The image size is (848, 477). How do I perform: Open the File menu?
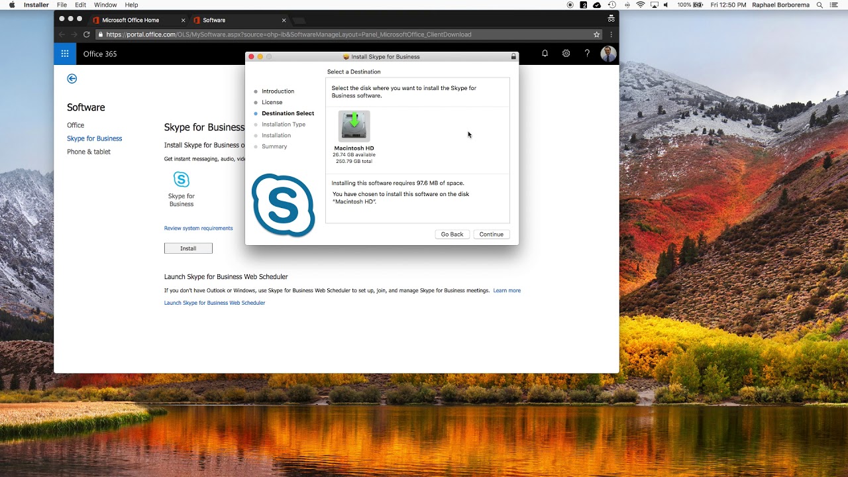click(x=62, y=5)
